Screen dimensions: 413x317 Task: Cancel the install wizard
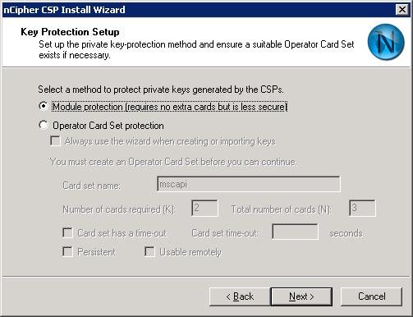click(x=371, y=296)
